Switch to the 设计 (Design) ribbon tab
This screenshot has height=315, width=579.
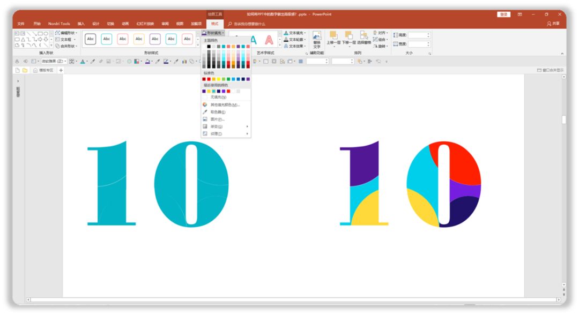click(x=95, y=24)
